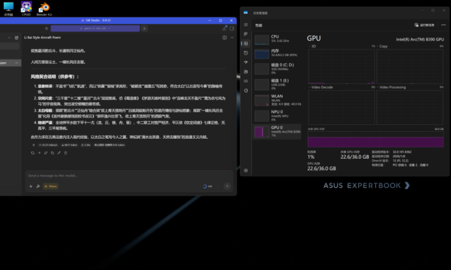Select WLAN in the performance list
451x270 pixels.
[277, 100]
